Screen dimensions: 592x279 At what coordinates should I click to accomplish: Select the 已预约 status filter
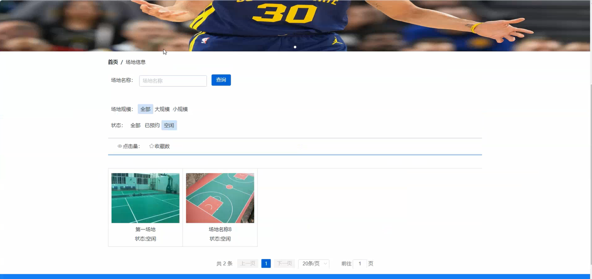pos(152,125)
